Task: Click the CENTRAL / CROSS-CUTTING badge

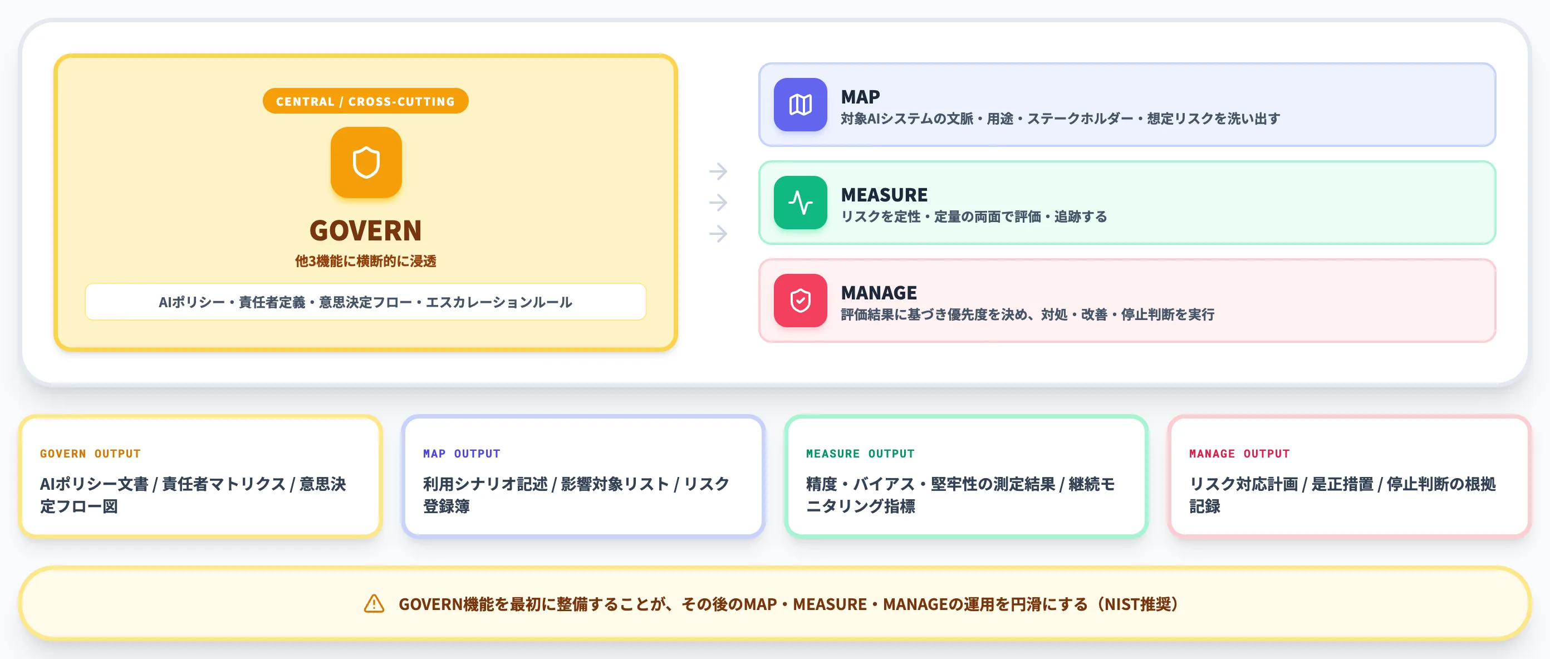Action: pyautogui.click(x=365, y=101)
